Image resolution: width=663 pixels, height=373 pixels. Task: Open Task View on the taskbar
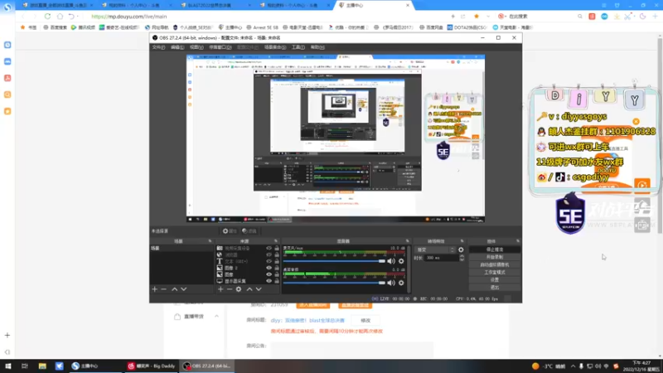(x=25, y=366)
